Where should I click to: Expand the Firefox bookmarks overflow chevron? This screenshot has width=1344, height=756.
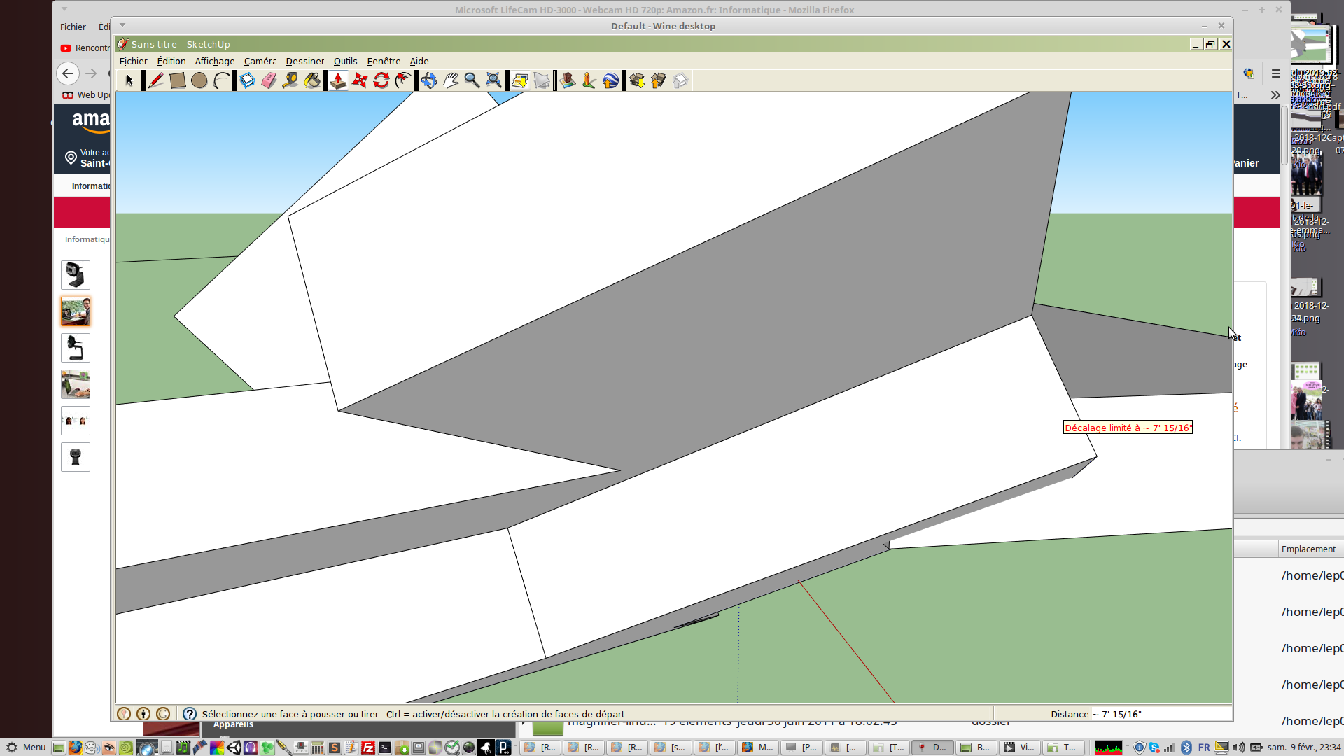(x=1275, y=94)
